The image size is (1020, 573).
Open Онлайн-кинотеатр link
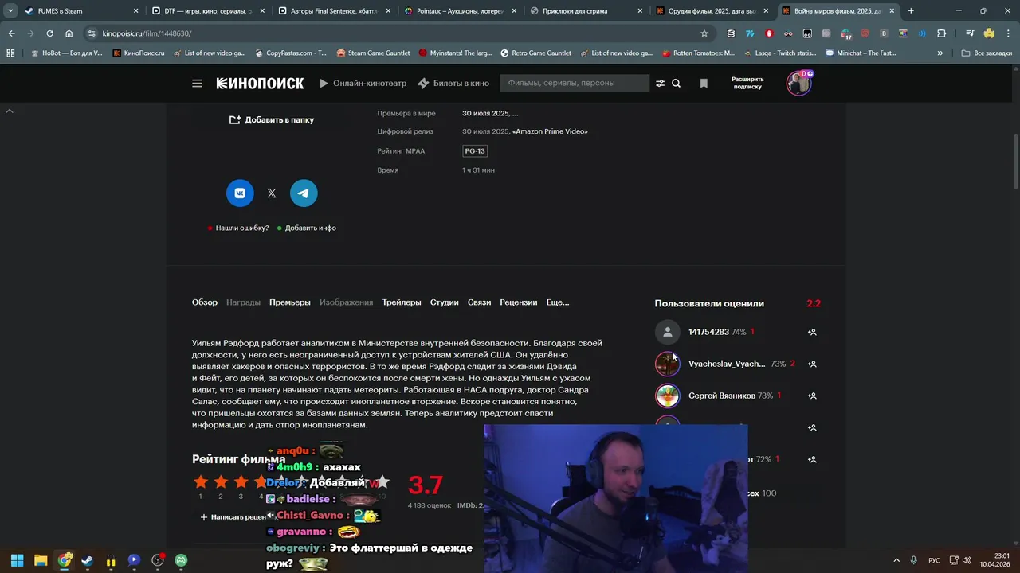[363, 83]
